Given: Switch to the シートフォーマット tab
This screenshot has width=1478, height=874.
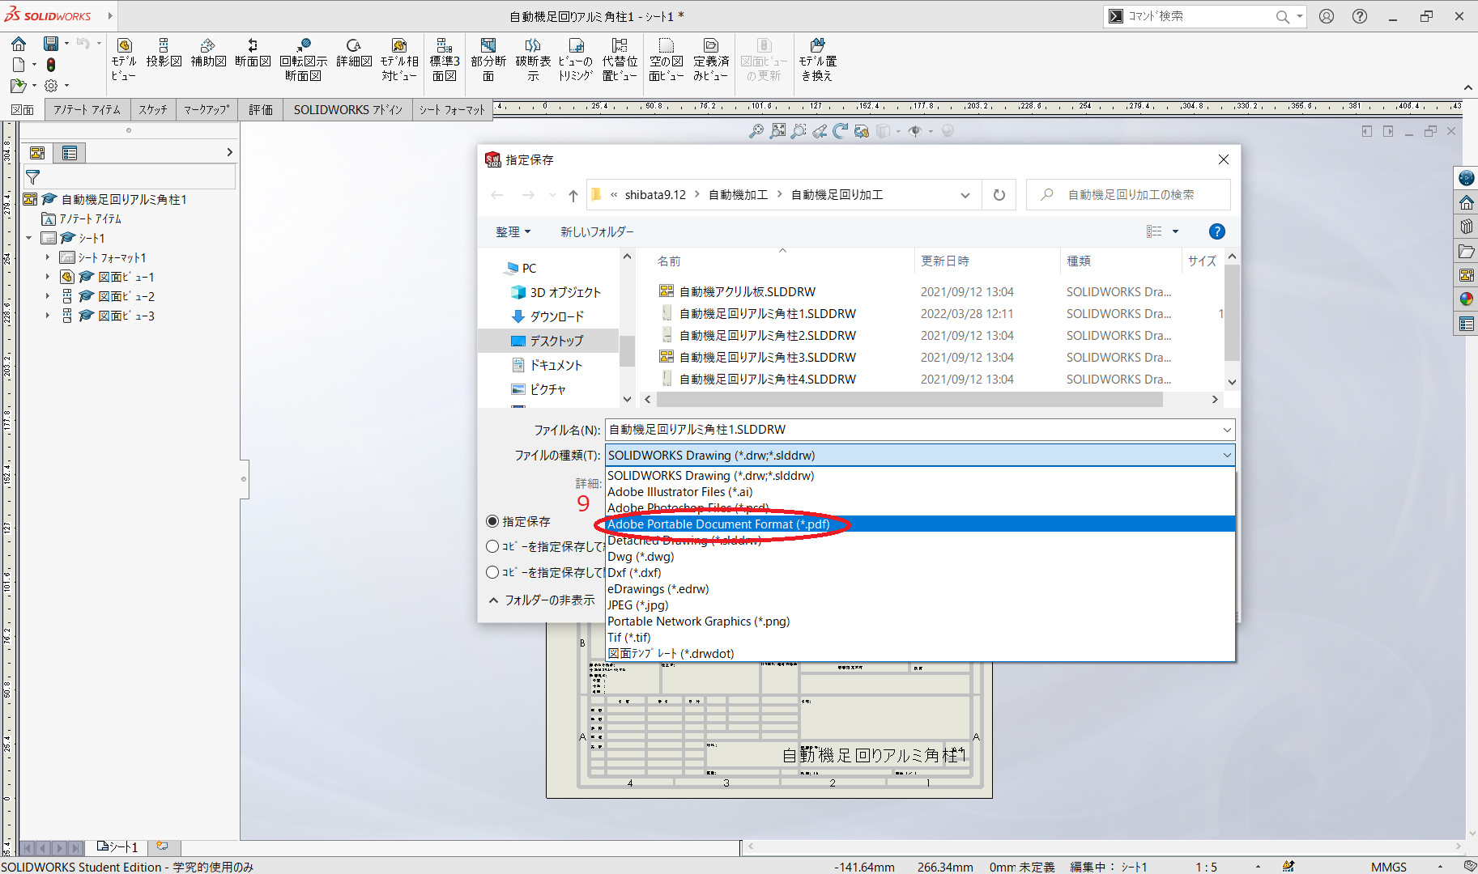Looking at the screenshot, I should tap(452, 110).
